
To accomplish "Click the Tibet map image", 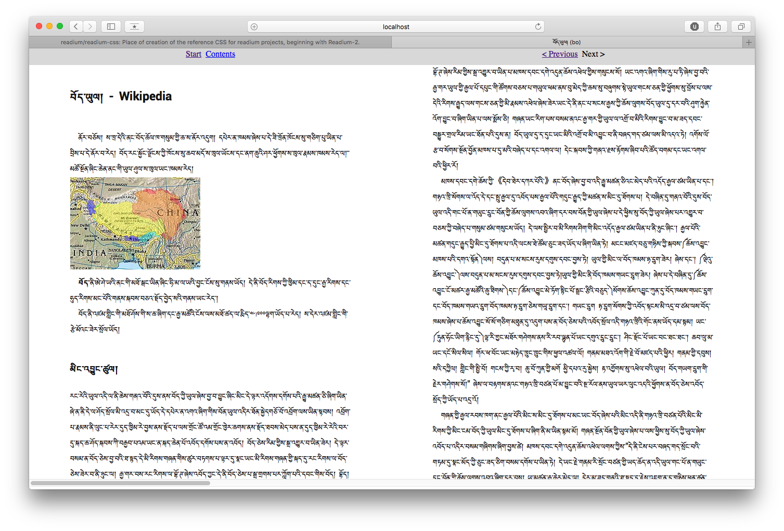I will click(x=135, y=223).
